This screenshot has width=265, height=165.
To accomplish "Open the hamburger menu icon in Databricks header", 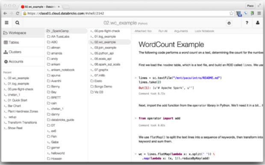I will click(6, 23).
